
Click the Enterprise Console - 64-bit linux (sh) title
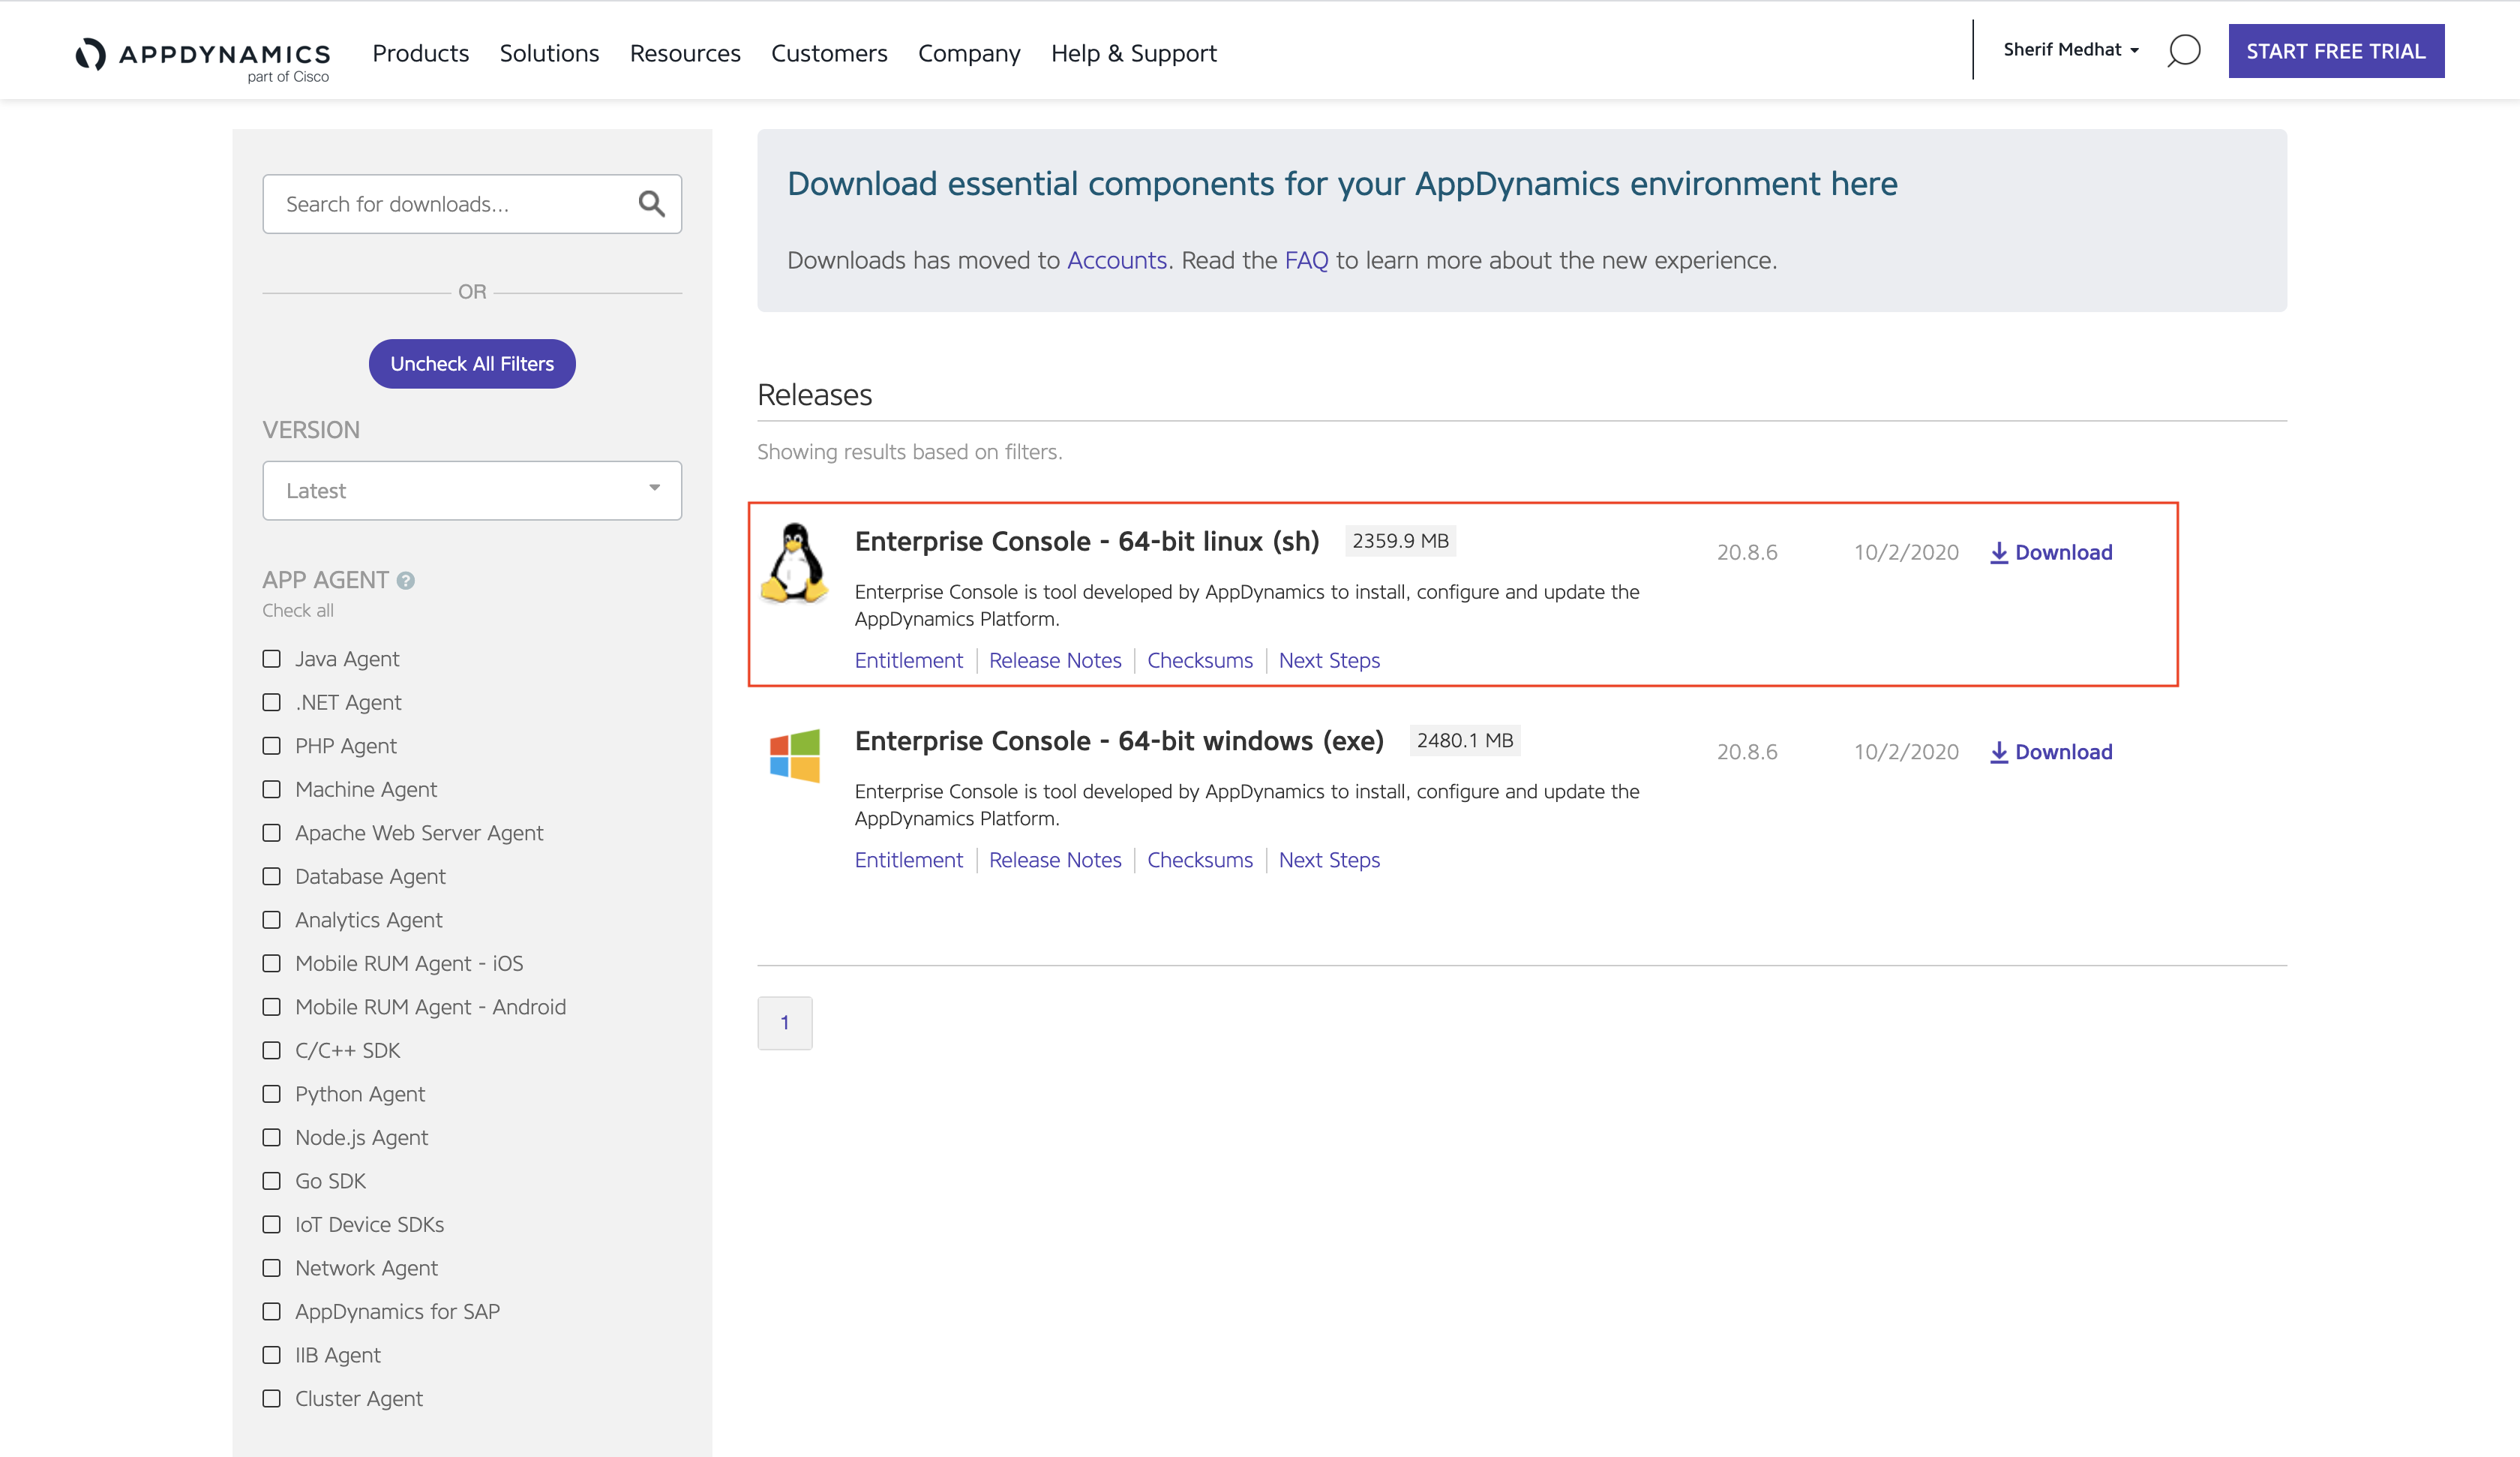[x=1087, y=542]
